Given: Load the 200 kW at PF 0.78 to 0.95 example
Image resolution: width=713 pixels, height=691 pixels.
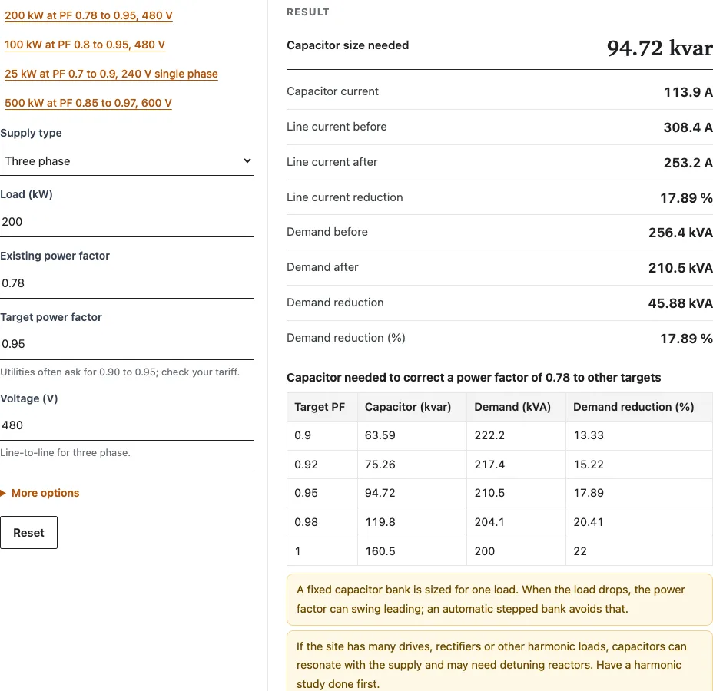Looking at the screenshot, I should tap(88, 15).
